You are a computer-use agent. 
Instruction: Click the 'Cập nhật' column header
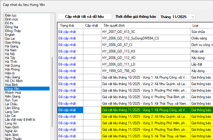(92, 26)
